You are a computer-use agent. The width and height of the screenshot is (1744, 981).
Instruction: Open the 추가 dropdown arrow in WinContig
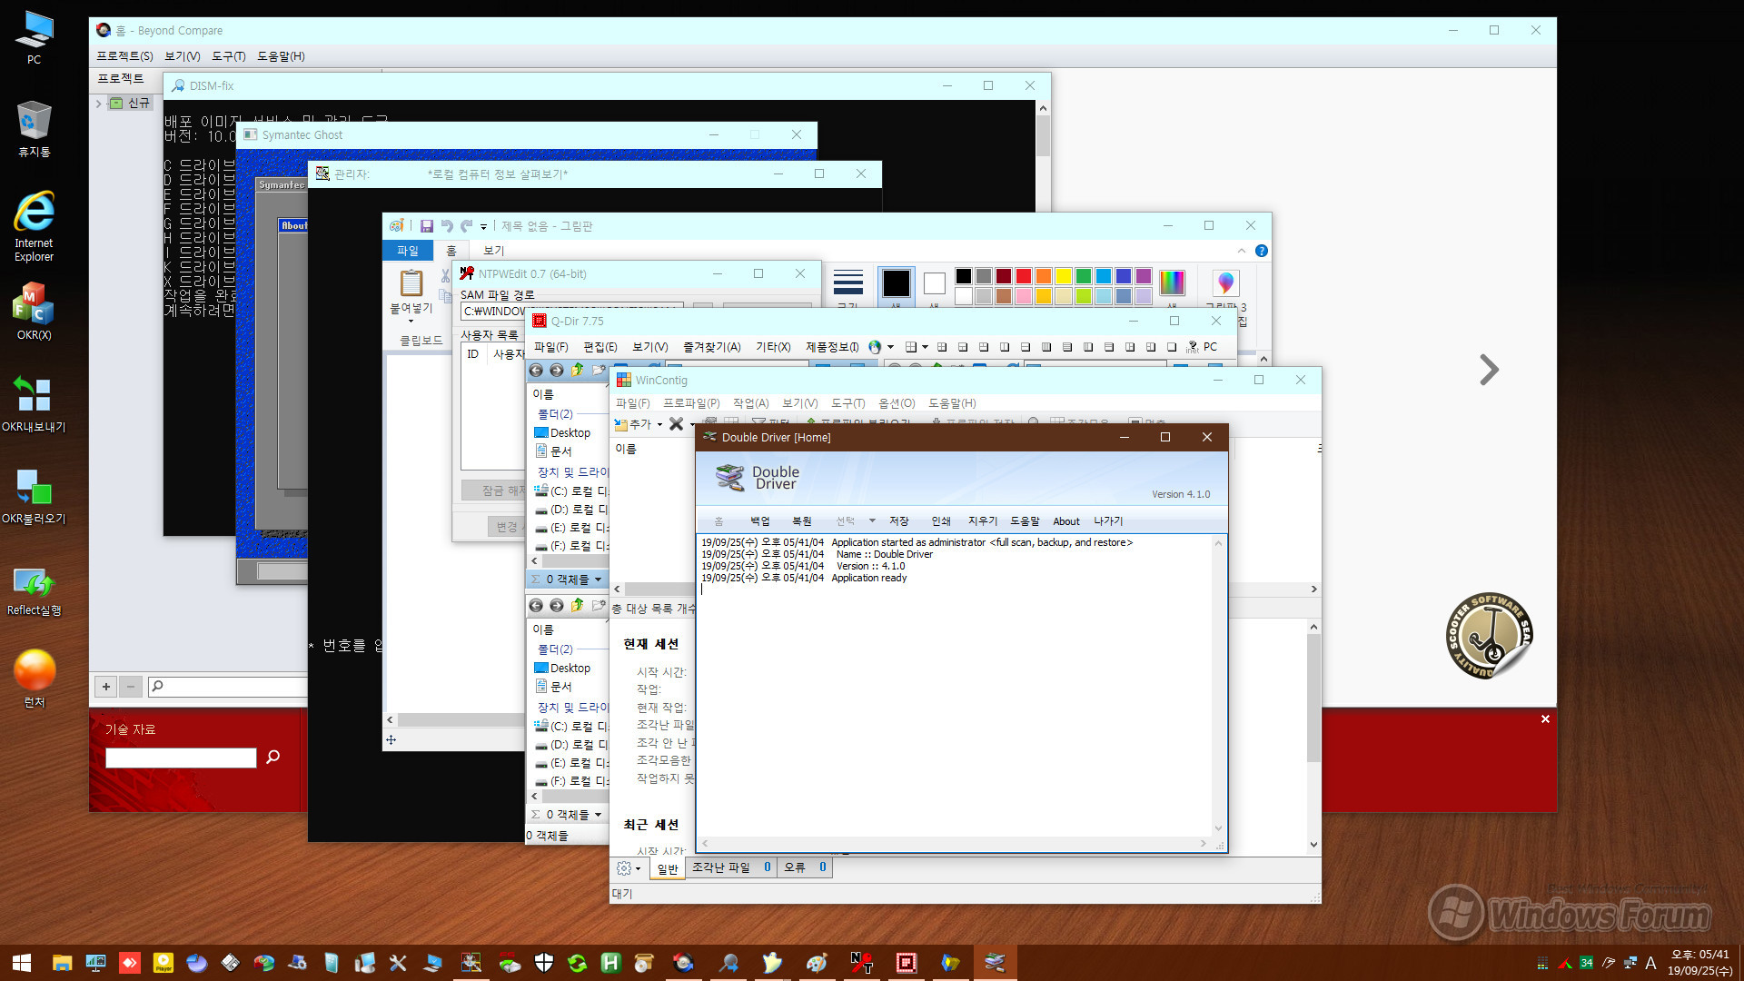659,425
